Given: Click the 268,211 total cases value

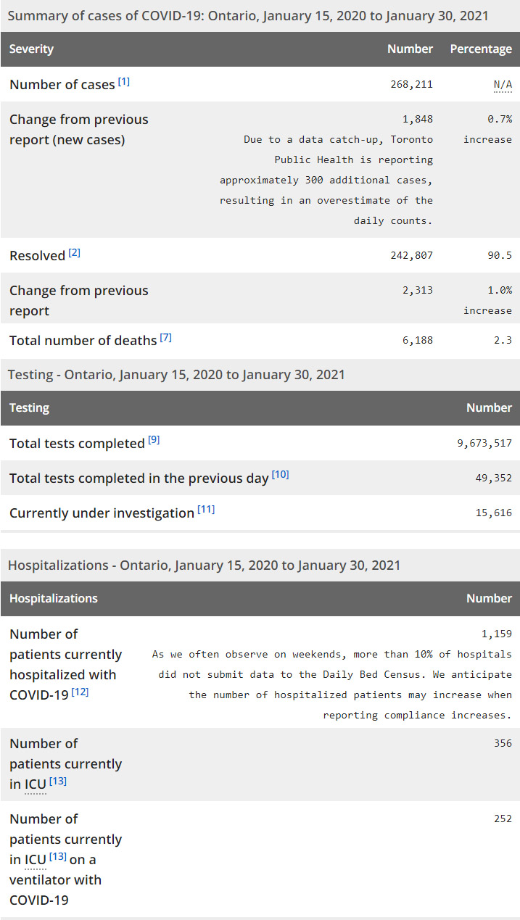Looking at the screenshot, I should coord(411,85).
